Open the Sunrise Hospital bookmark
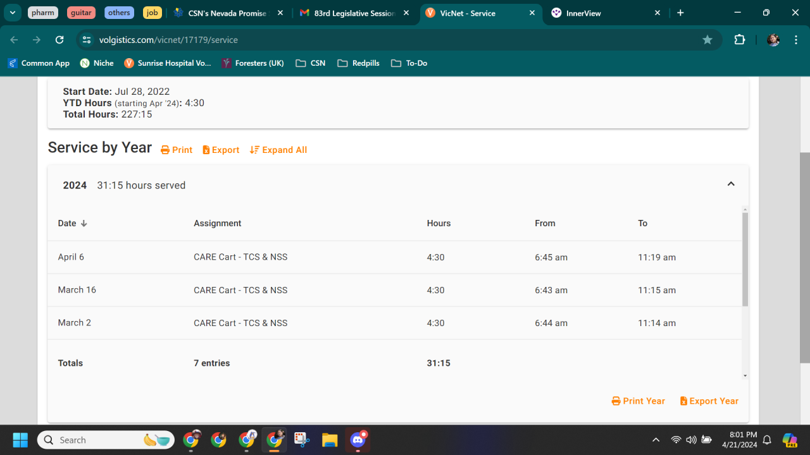810x455 pixels. 168,63
